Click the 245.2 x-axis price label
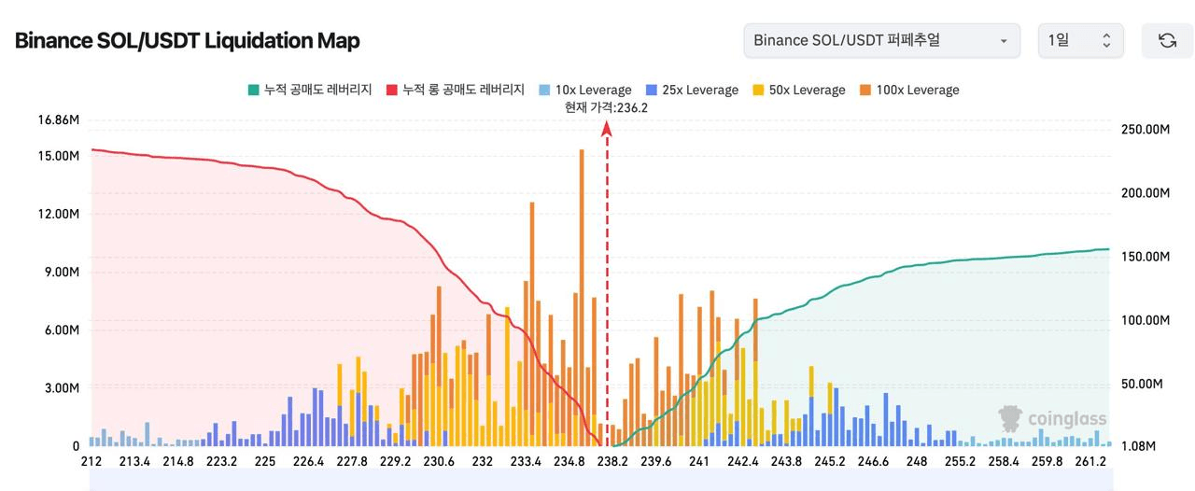Viewport: 1195px width, 491px height. tap(830, 461)
